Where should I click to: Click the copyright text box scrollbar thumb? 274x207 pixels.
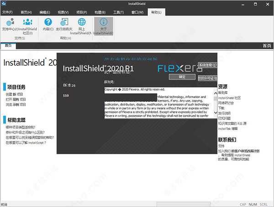click(215, 98)
